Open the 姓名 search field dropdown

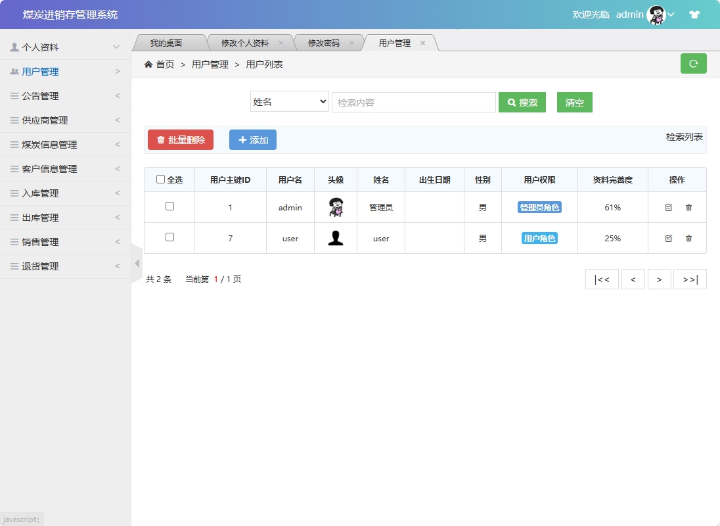coord(289,101)
